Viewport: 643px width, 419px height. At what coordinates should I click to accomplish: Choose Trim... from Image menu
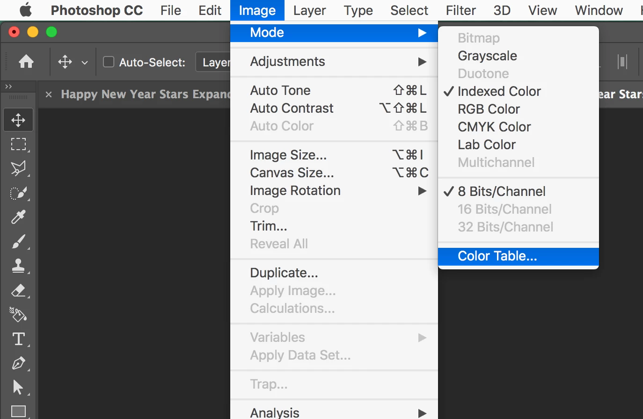coord(334,226)
